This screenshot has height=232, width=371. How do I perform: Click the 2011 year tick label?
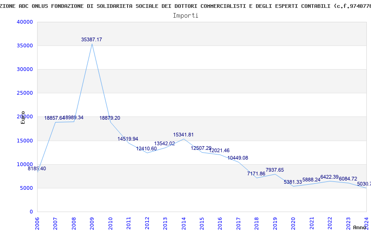tap(129, 223)
